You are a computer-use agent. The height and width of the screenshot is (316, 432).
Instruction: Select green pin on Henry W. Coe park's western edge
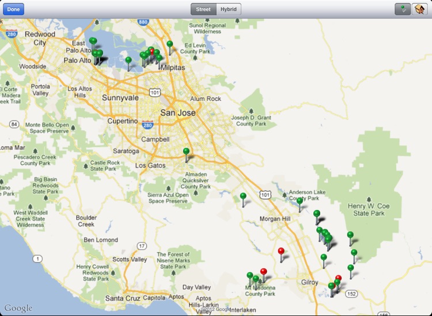[350, 235]
